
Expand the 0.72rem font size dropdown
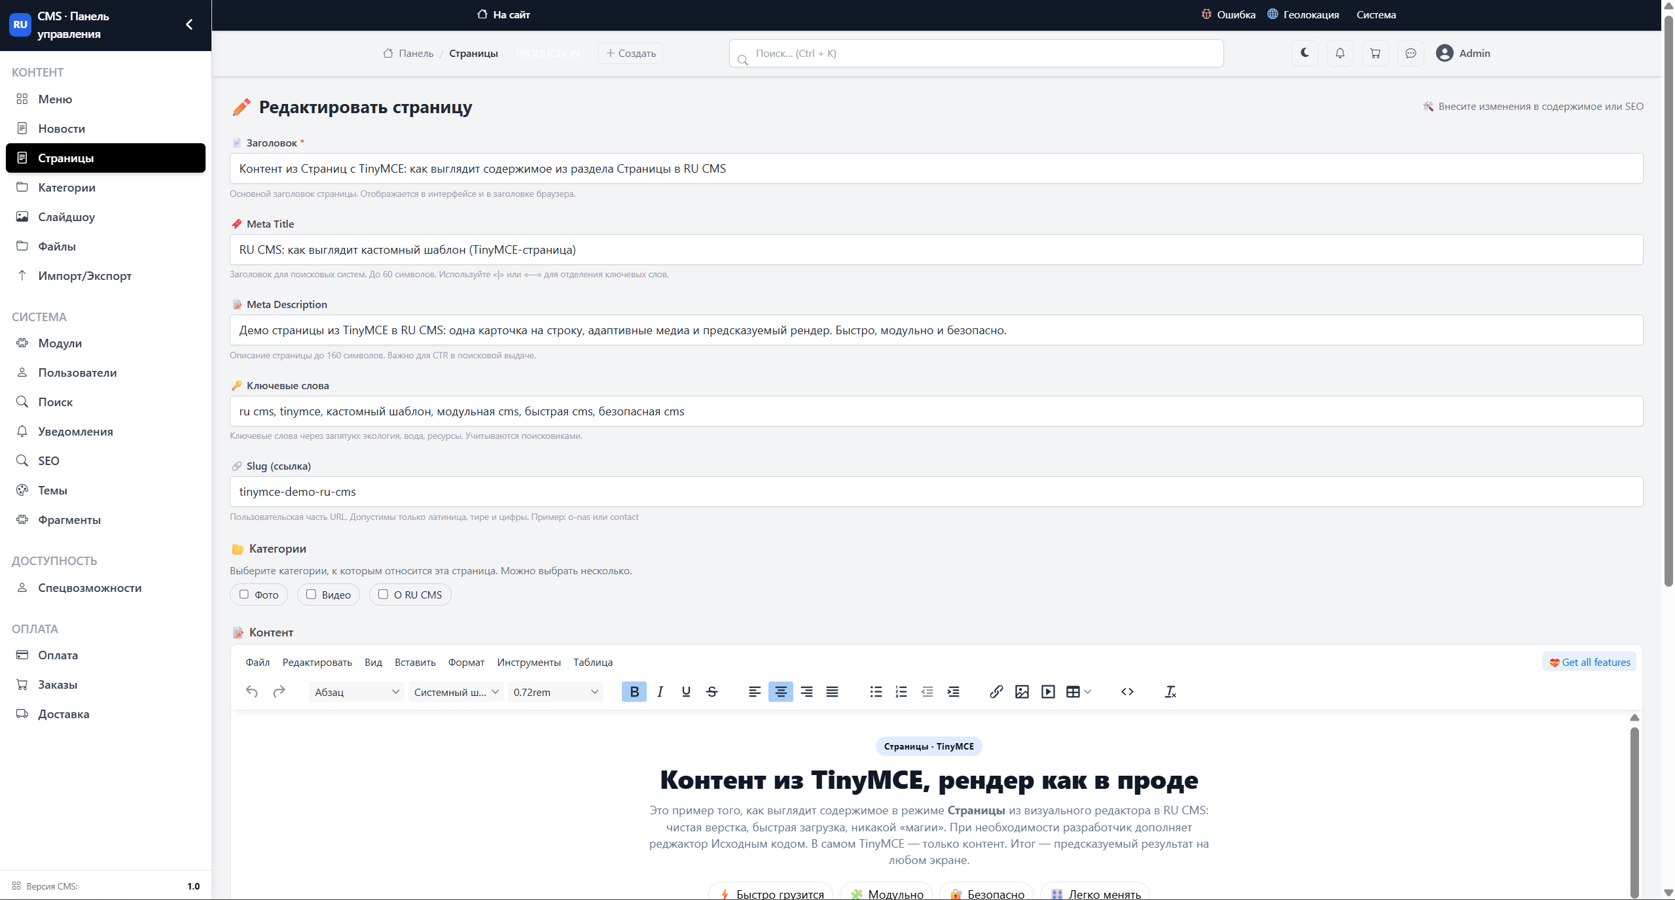(556, 692)
